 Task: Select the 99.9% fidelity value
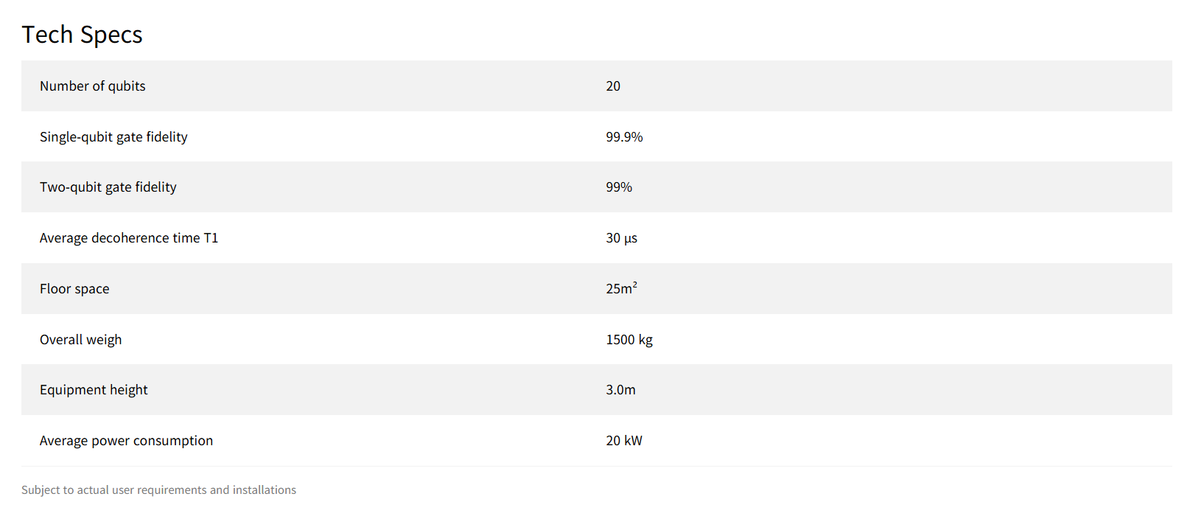click(624, 137)
